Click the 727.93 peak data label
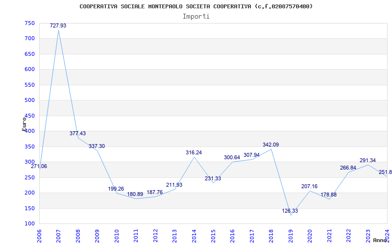The image size is (392, 245). (58, 25)
